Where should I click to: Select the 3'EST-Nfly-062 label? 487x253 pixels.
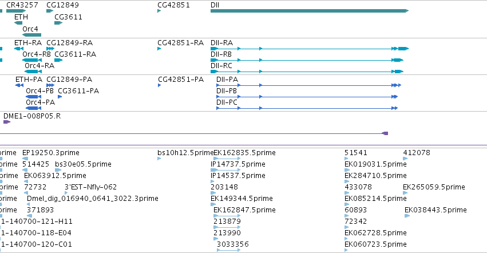pos(90,187)
